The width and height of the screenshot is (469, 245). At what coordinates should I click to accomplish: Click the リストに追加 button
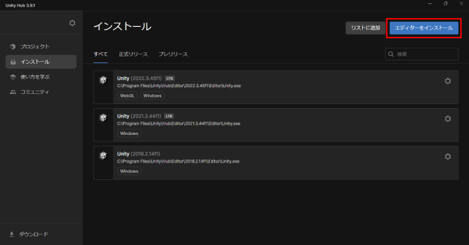[x=366, y=28]
